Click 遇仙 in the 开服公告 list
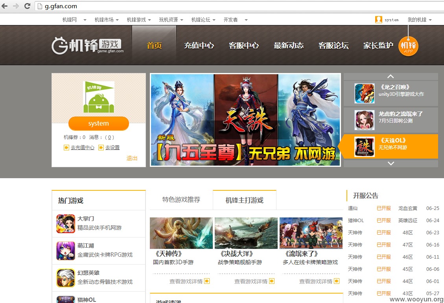The height and width of the screenshot is (303, 444). click(352, 208)
